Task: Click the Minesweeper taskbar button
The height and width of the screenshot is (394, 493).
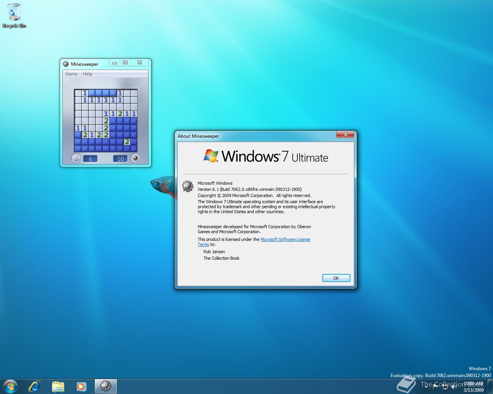Action: pyautogui.click(x=106, y=386)
